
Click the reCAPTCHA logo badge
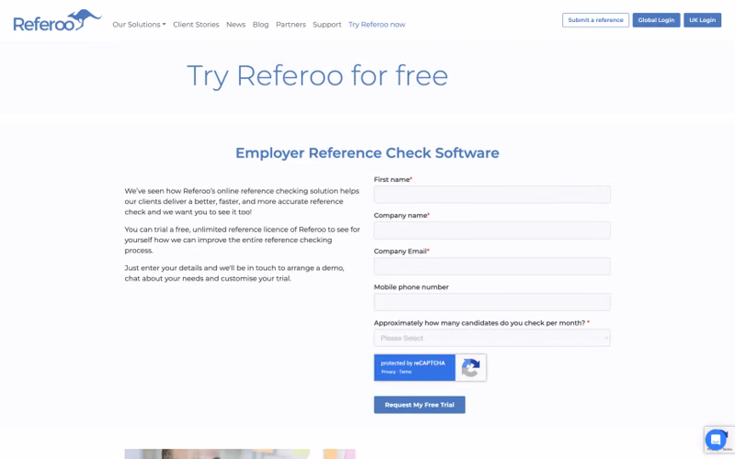click(470, 367)
